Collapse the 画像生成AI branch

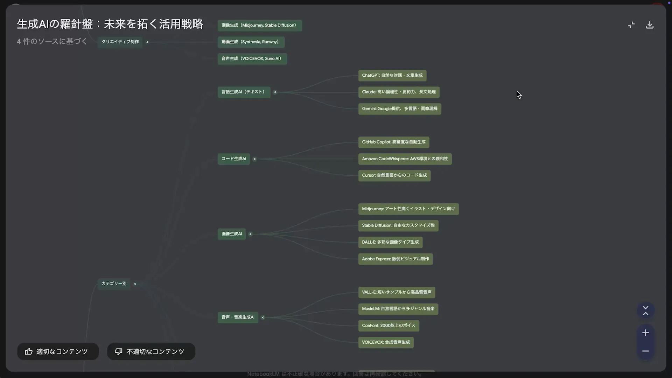point(250,234)
